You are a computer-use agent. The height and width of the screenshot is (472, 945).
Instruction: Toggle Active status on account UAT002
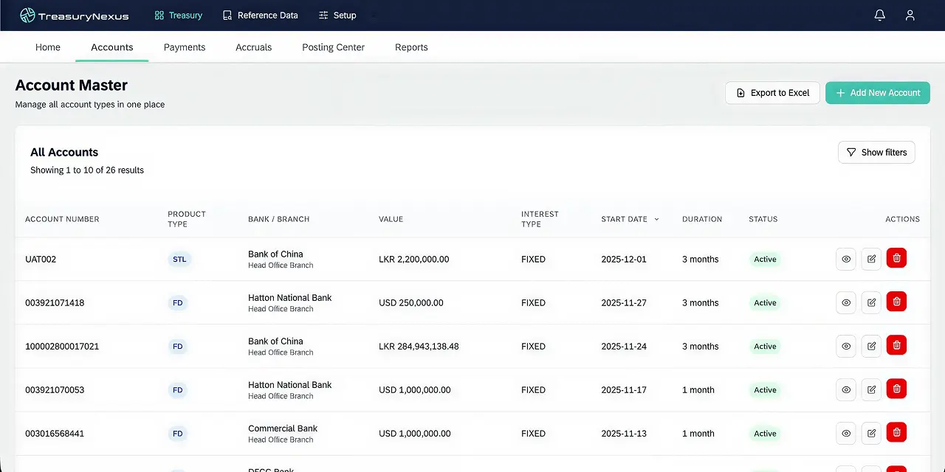pyautogui.click(x=765, y=259)
